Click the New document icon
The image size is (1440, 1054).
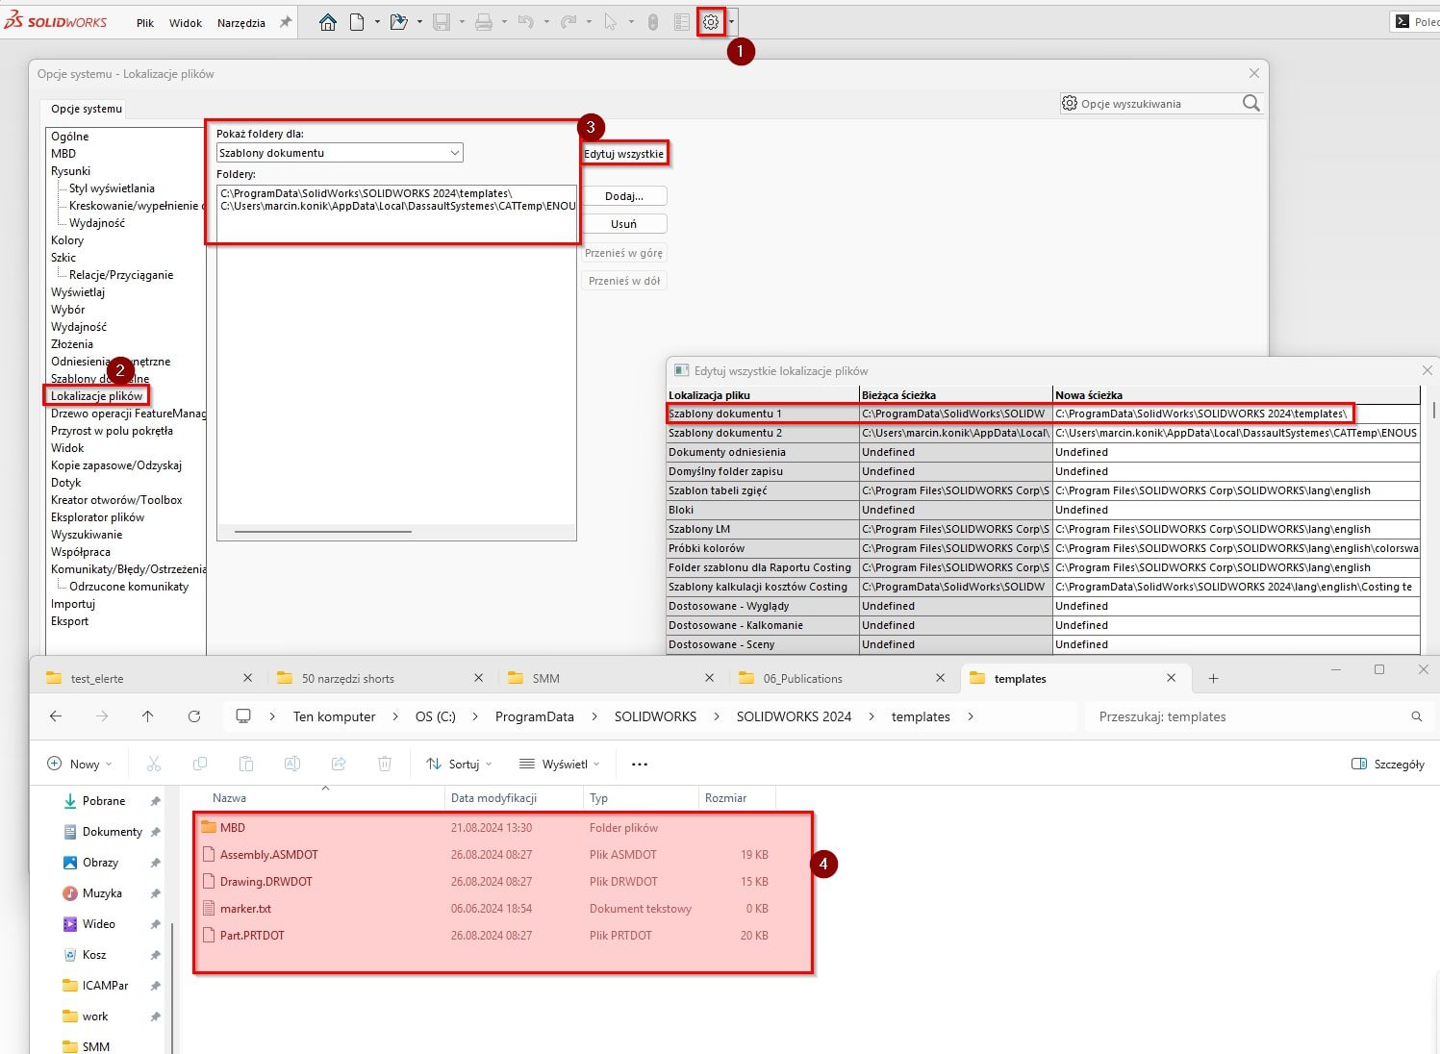point(357,22)
